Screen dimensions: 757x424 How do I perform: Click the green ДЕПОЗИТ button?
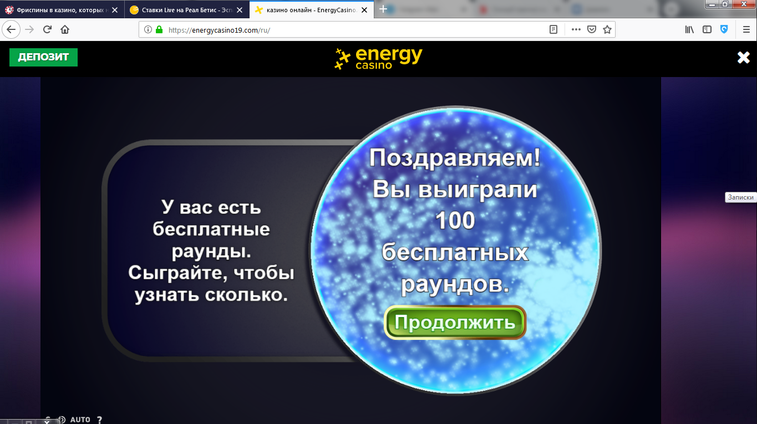pyautogui.click(x=43, y=57)
